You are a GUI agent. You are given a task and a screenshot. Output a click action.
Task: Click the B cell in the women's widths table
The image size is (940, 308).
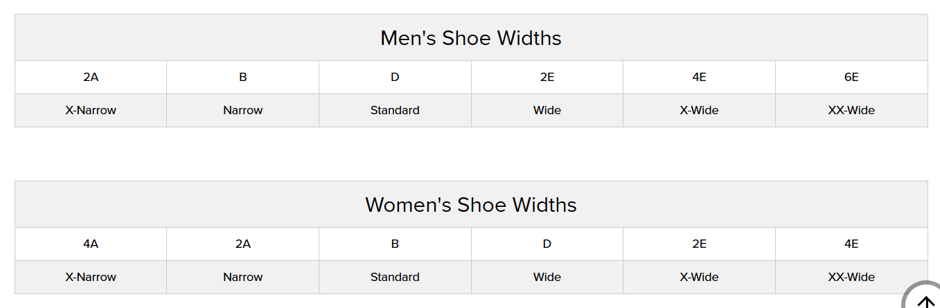tap(395, 244)
